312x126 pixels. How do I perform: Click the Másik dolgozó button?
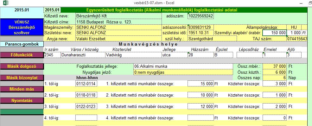click(x=22, y=66)
